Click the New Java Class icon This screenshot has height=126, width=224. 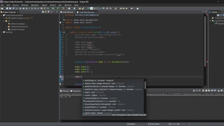[75, 8]
